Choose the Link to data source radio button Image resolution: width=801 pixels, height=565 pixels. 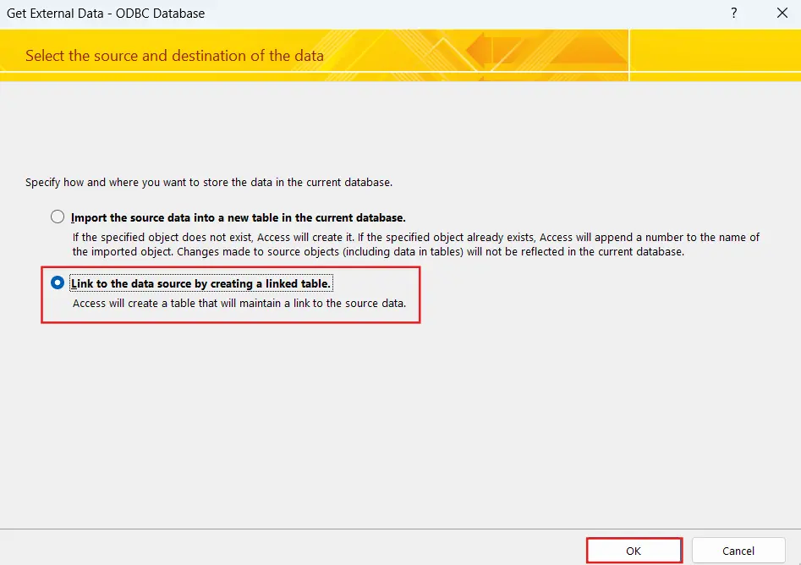[x=58, y=282]
